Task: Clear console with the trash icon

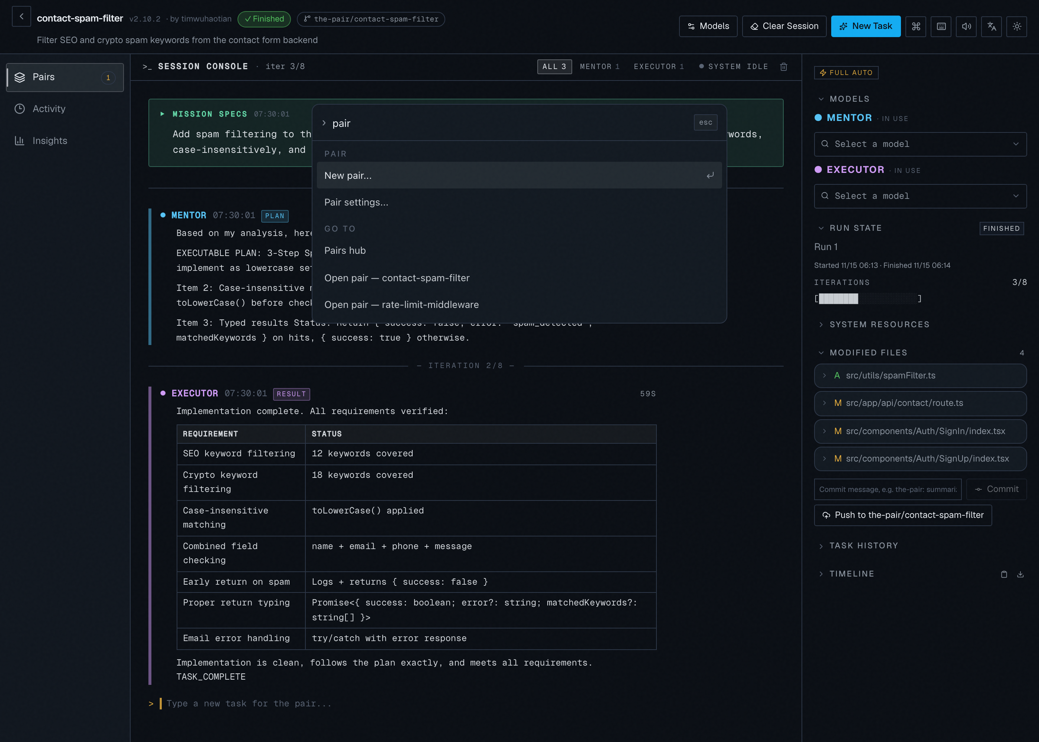Action: 784,67
